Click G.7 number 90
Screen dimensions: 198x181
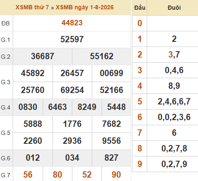point(116,175)
